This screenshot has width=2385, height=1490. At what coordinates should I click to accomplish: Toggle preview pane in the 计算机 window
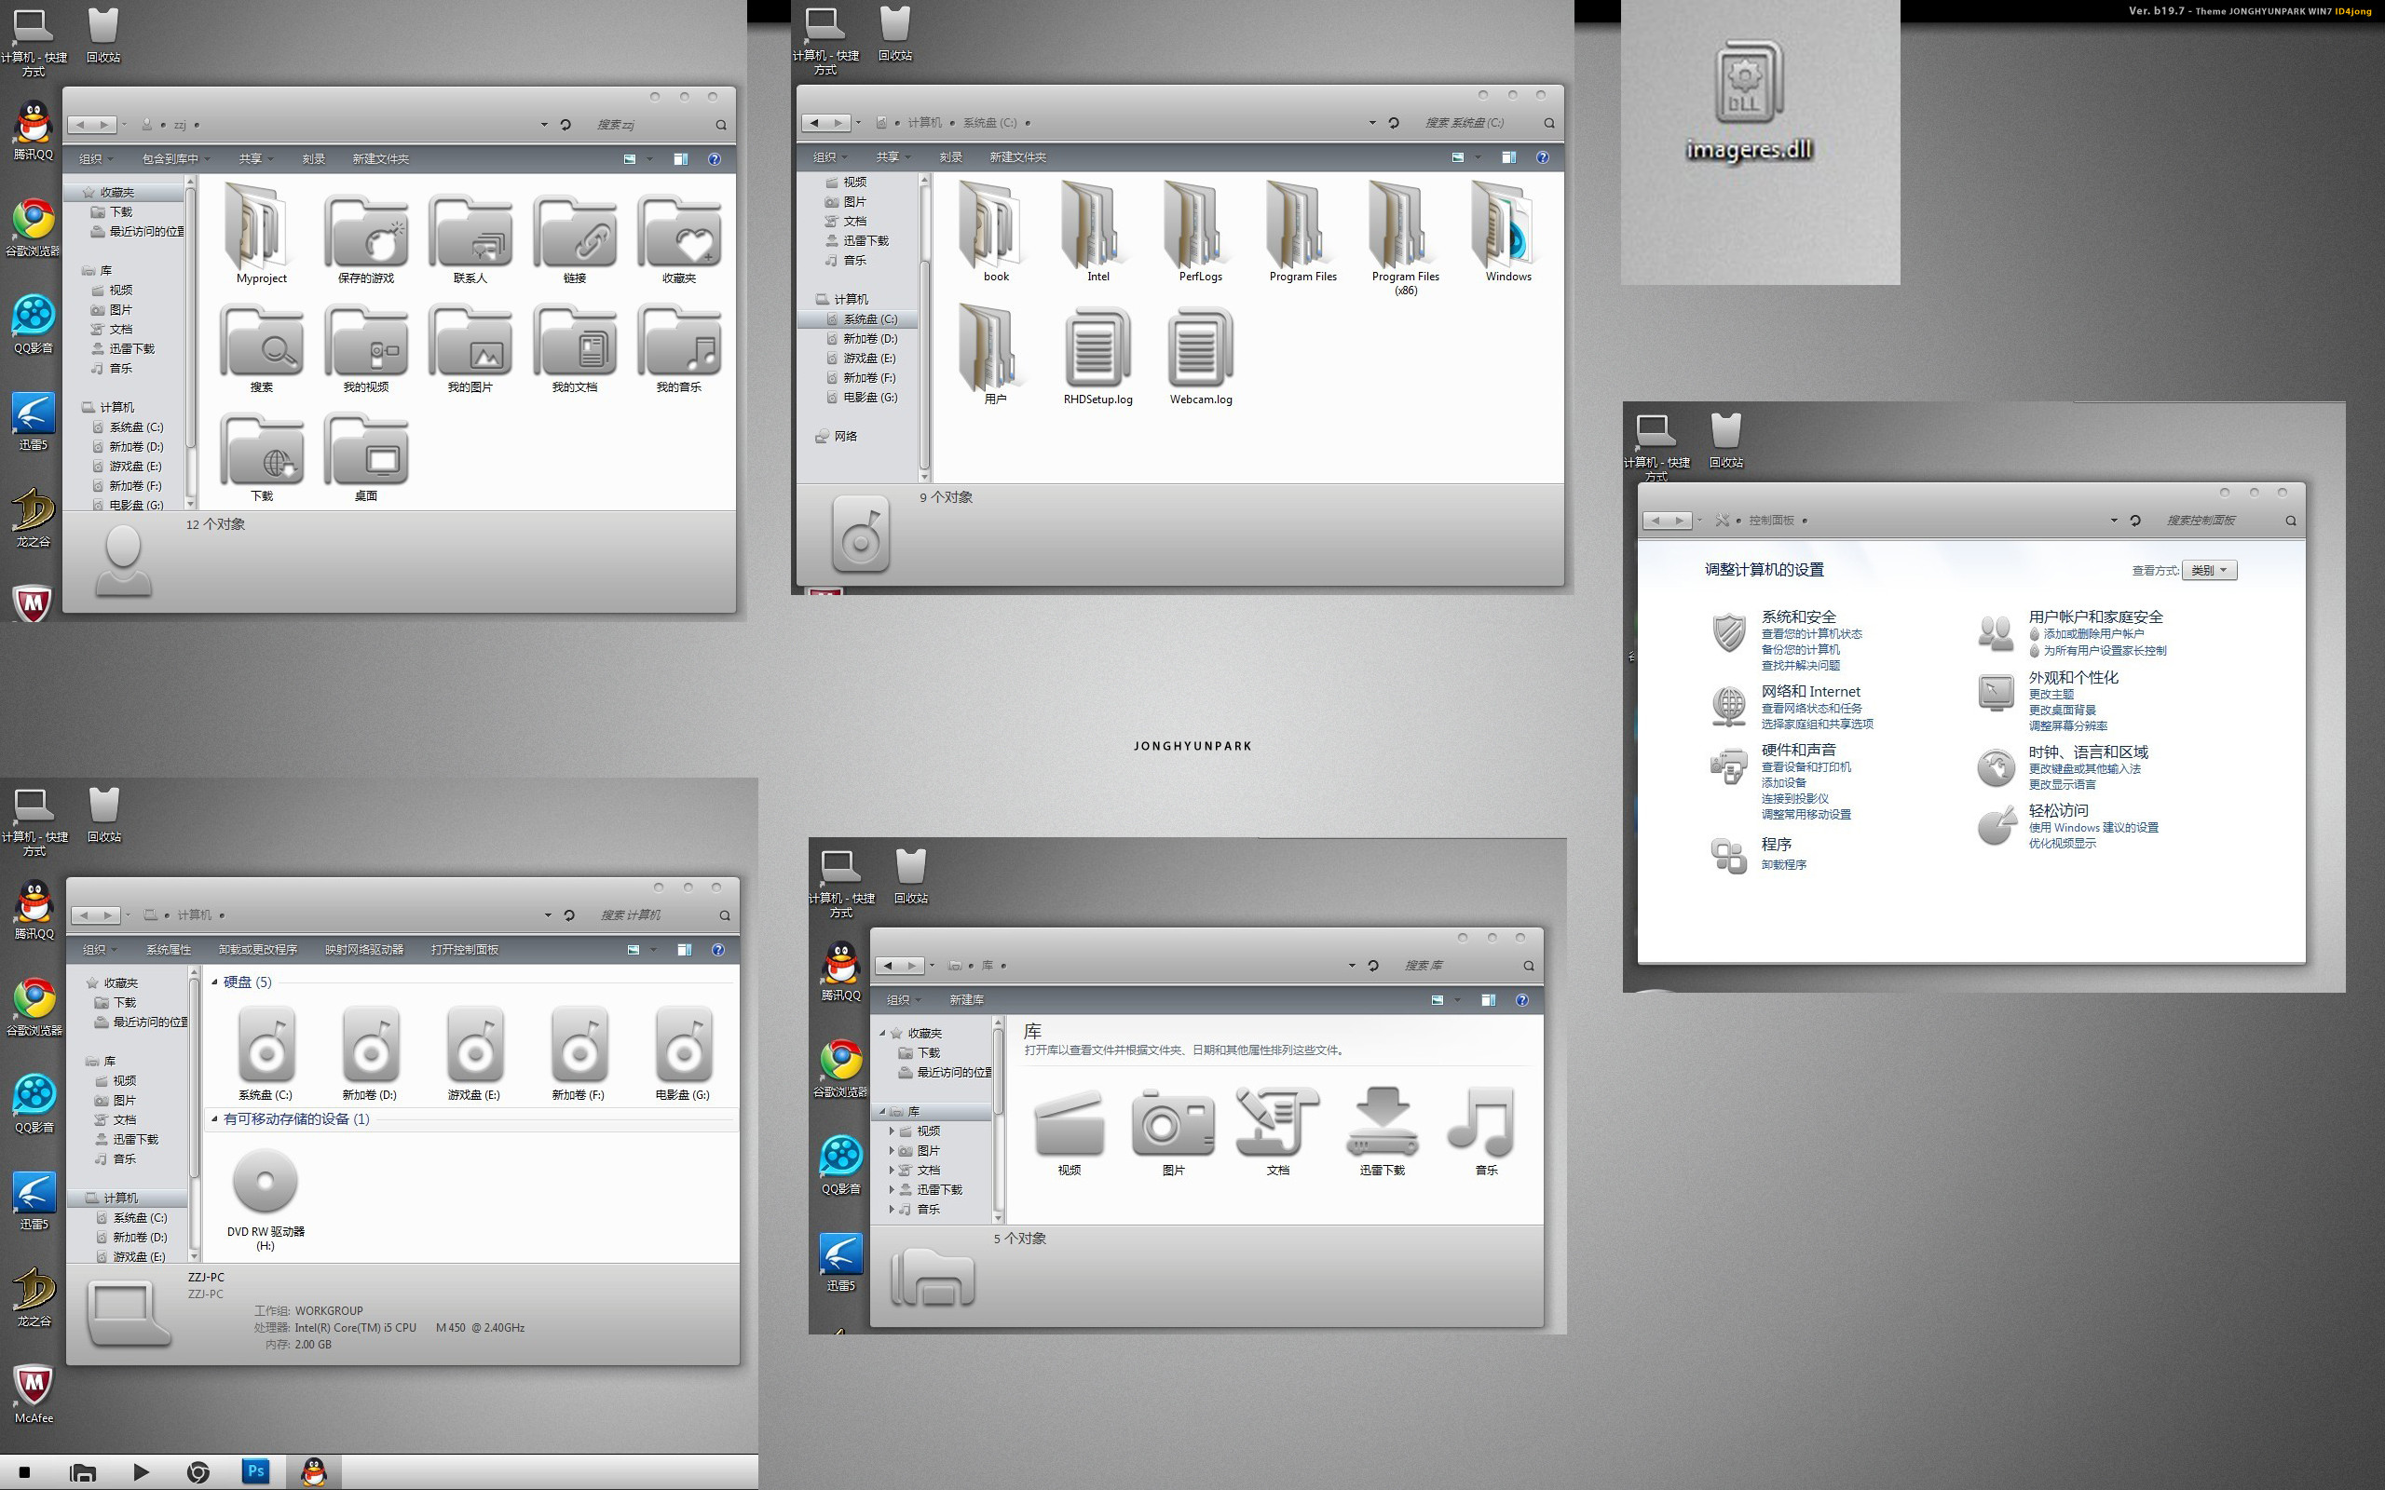click(x=684, y=950)
